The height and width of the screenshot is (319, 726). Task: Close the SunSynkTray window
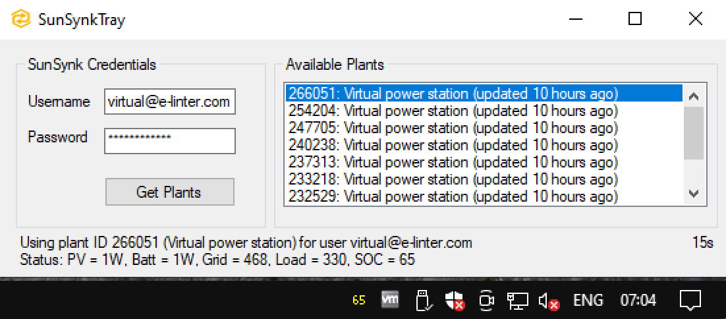(696, 19)
